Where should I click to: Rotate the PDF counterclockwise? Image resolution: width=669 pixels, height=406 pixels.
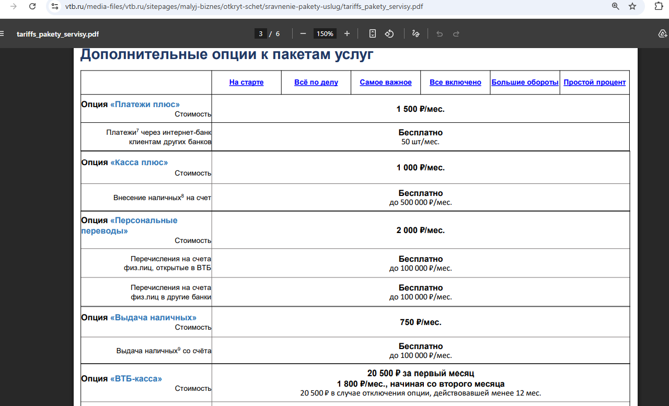click(389, 33)
